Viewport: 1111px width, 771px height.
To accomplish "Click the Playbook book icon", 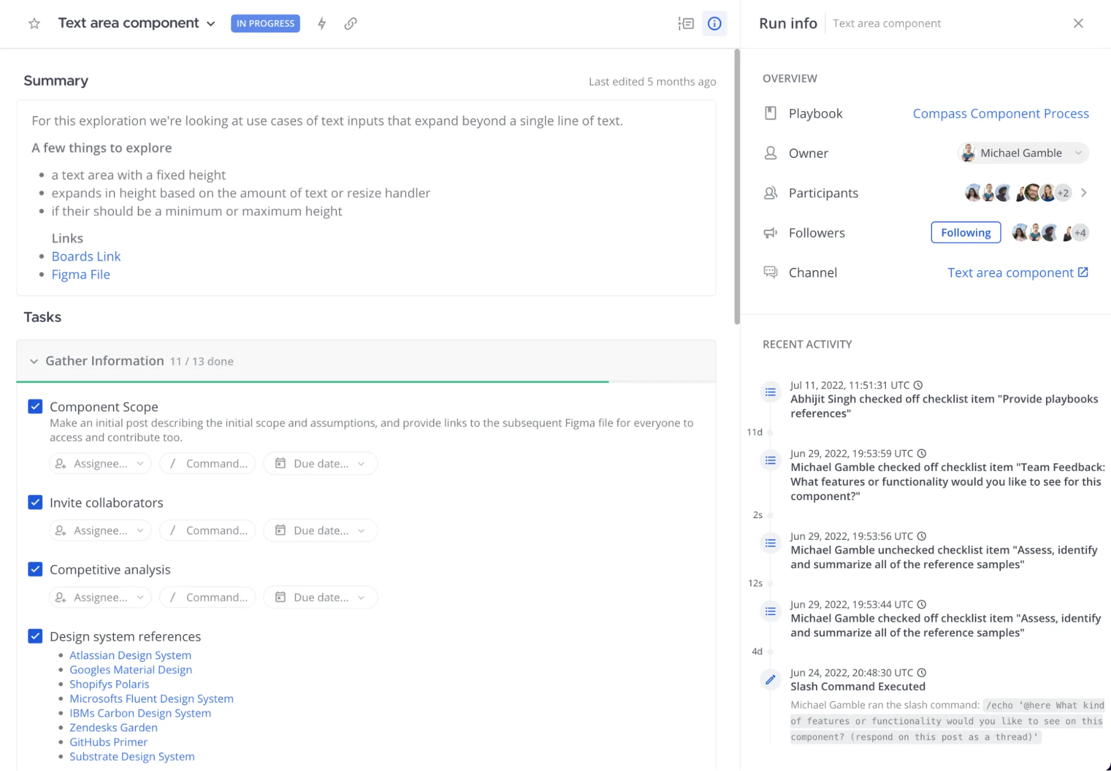I will click(x=770, y=113).
